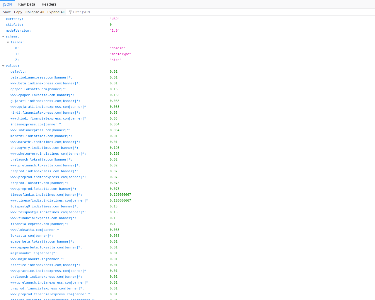Select www.beta.indianexpress.com|banner|* row
The width and height of the screenshot is (375, 300).
point(187,83)
